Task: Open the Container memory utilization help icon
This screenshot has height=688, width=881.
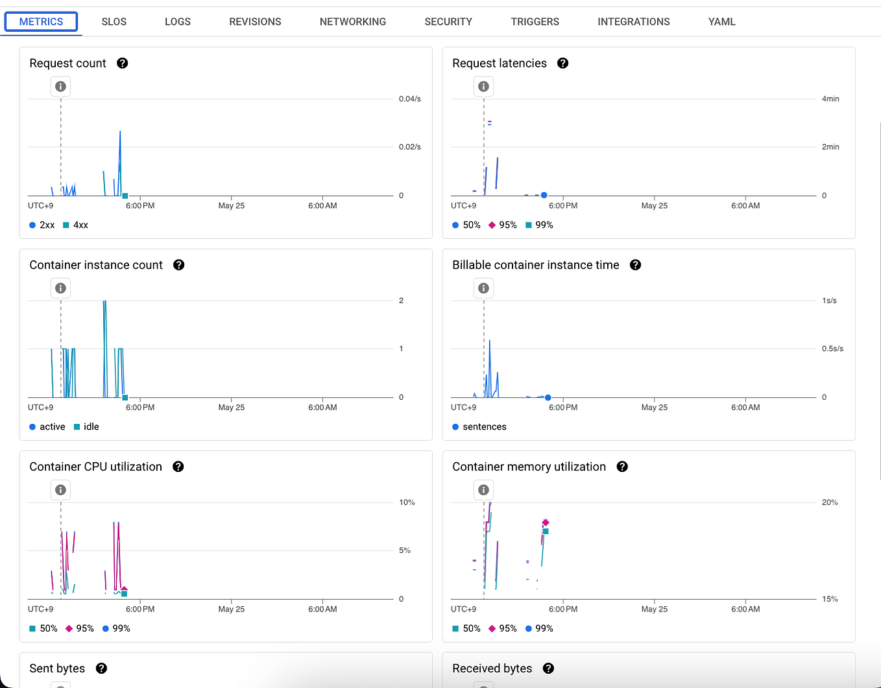Action: [622, 467]
